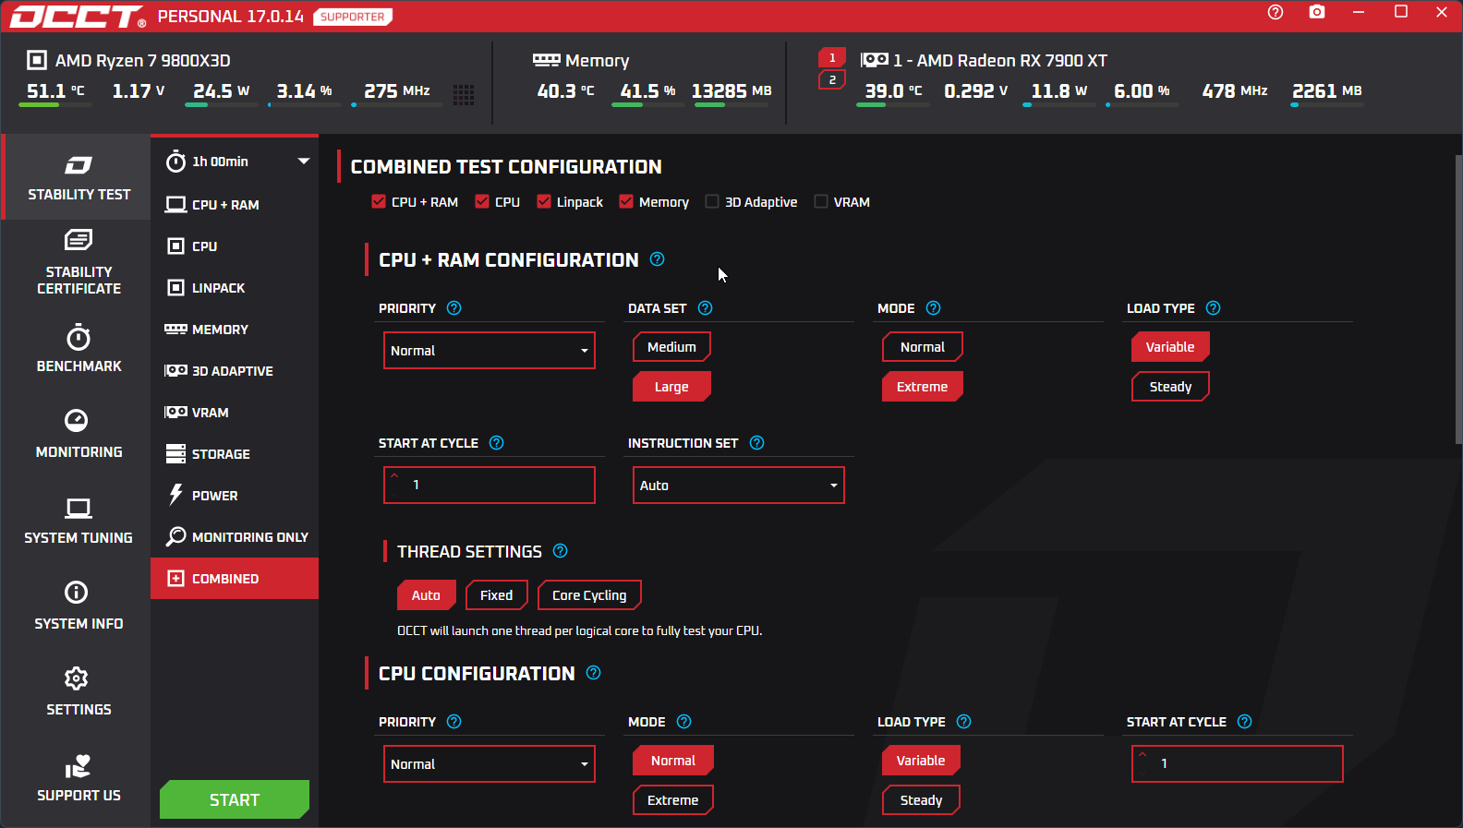View System Info section
The width and height of the screenshot is (1463, 828).
(x=79, y=606)
